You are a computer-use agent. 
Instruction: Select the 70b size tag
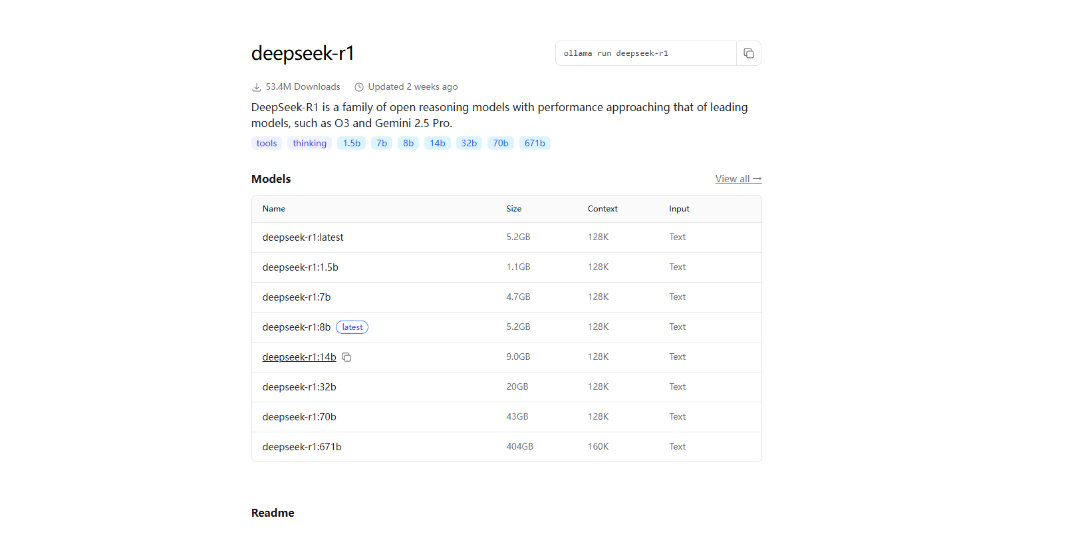[x=501, y=143]
